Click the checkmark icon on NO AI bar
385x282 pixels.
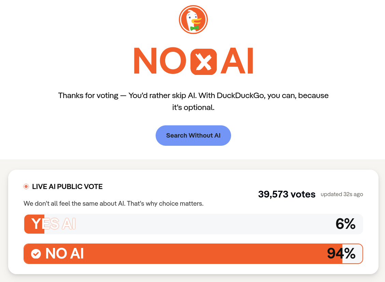pos(36,254)
